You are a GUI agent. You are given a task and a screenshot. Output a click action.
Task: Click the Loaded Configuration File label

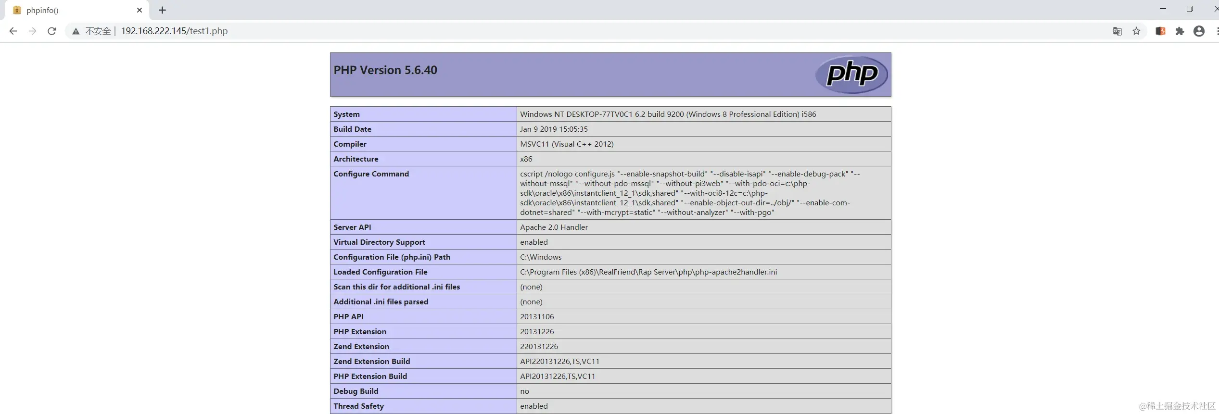[380, 272]
